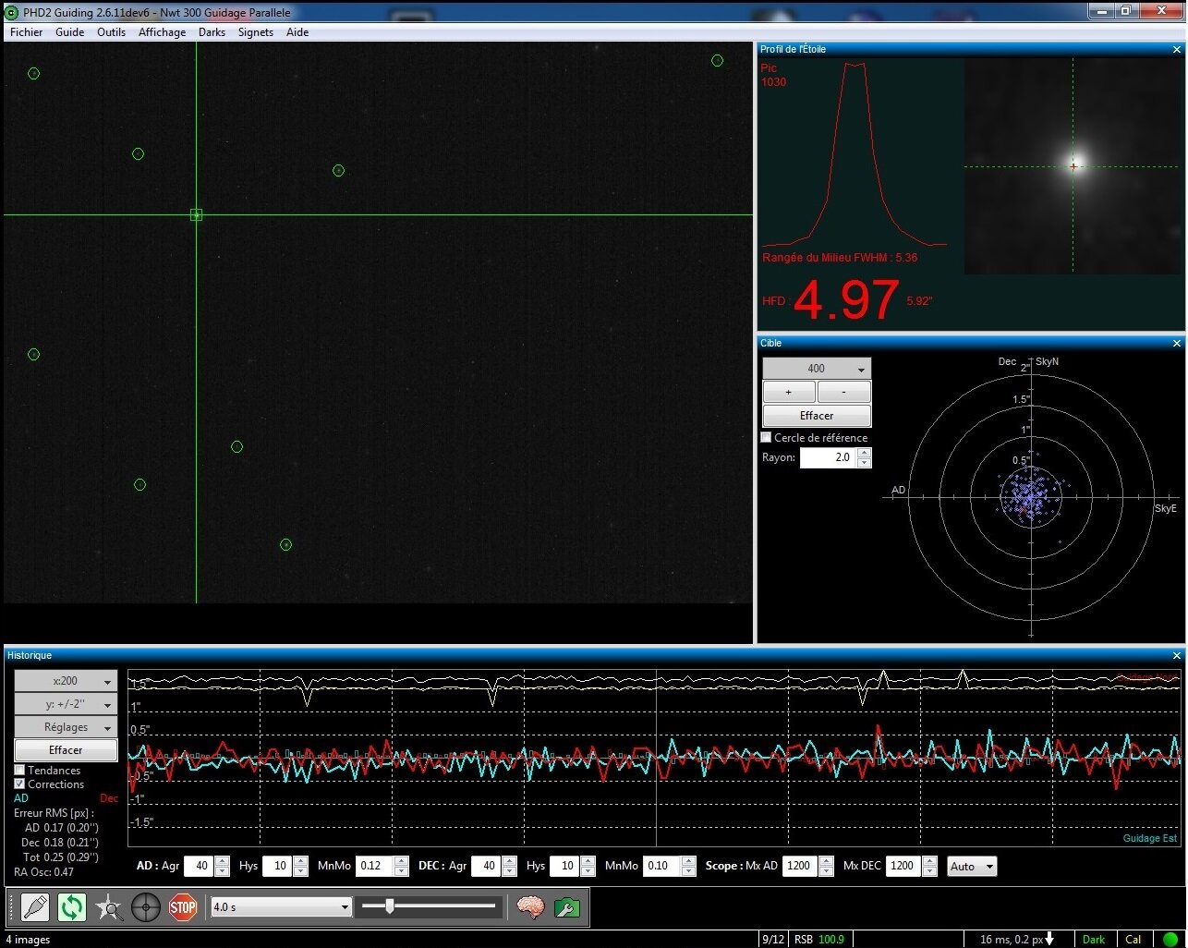Click Effacer button in Historique panel
This screenshot has width=1188, height=948.
click(x=66, y=750)
